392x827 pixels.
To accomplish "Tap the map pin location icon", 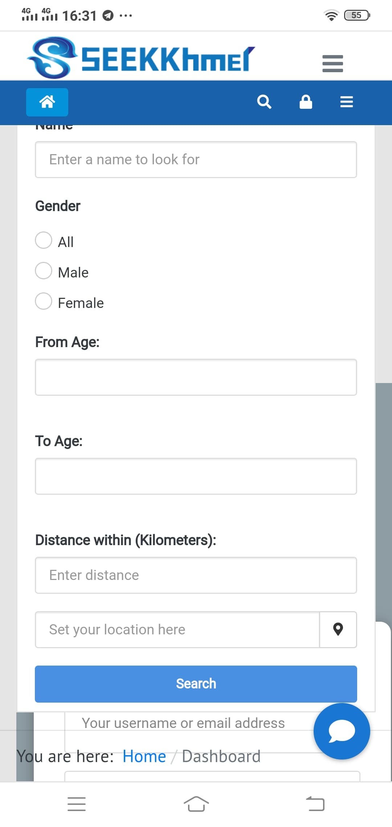I will click(x=338, y=629).
